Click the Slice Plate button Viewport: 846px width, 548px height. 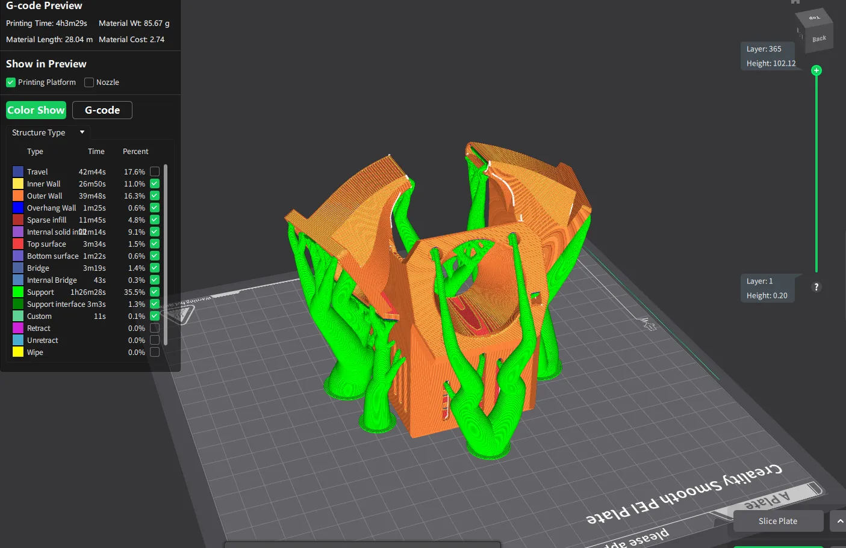tap(778, 521)
